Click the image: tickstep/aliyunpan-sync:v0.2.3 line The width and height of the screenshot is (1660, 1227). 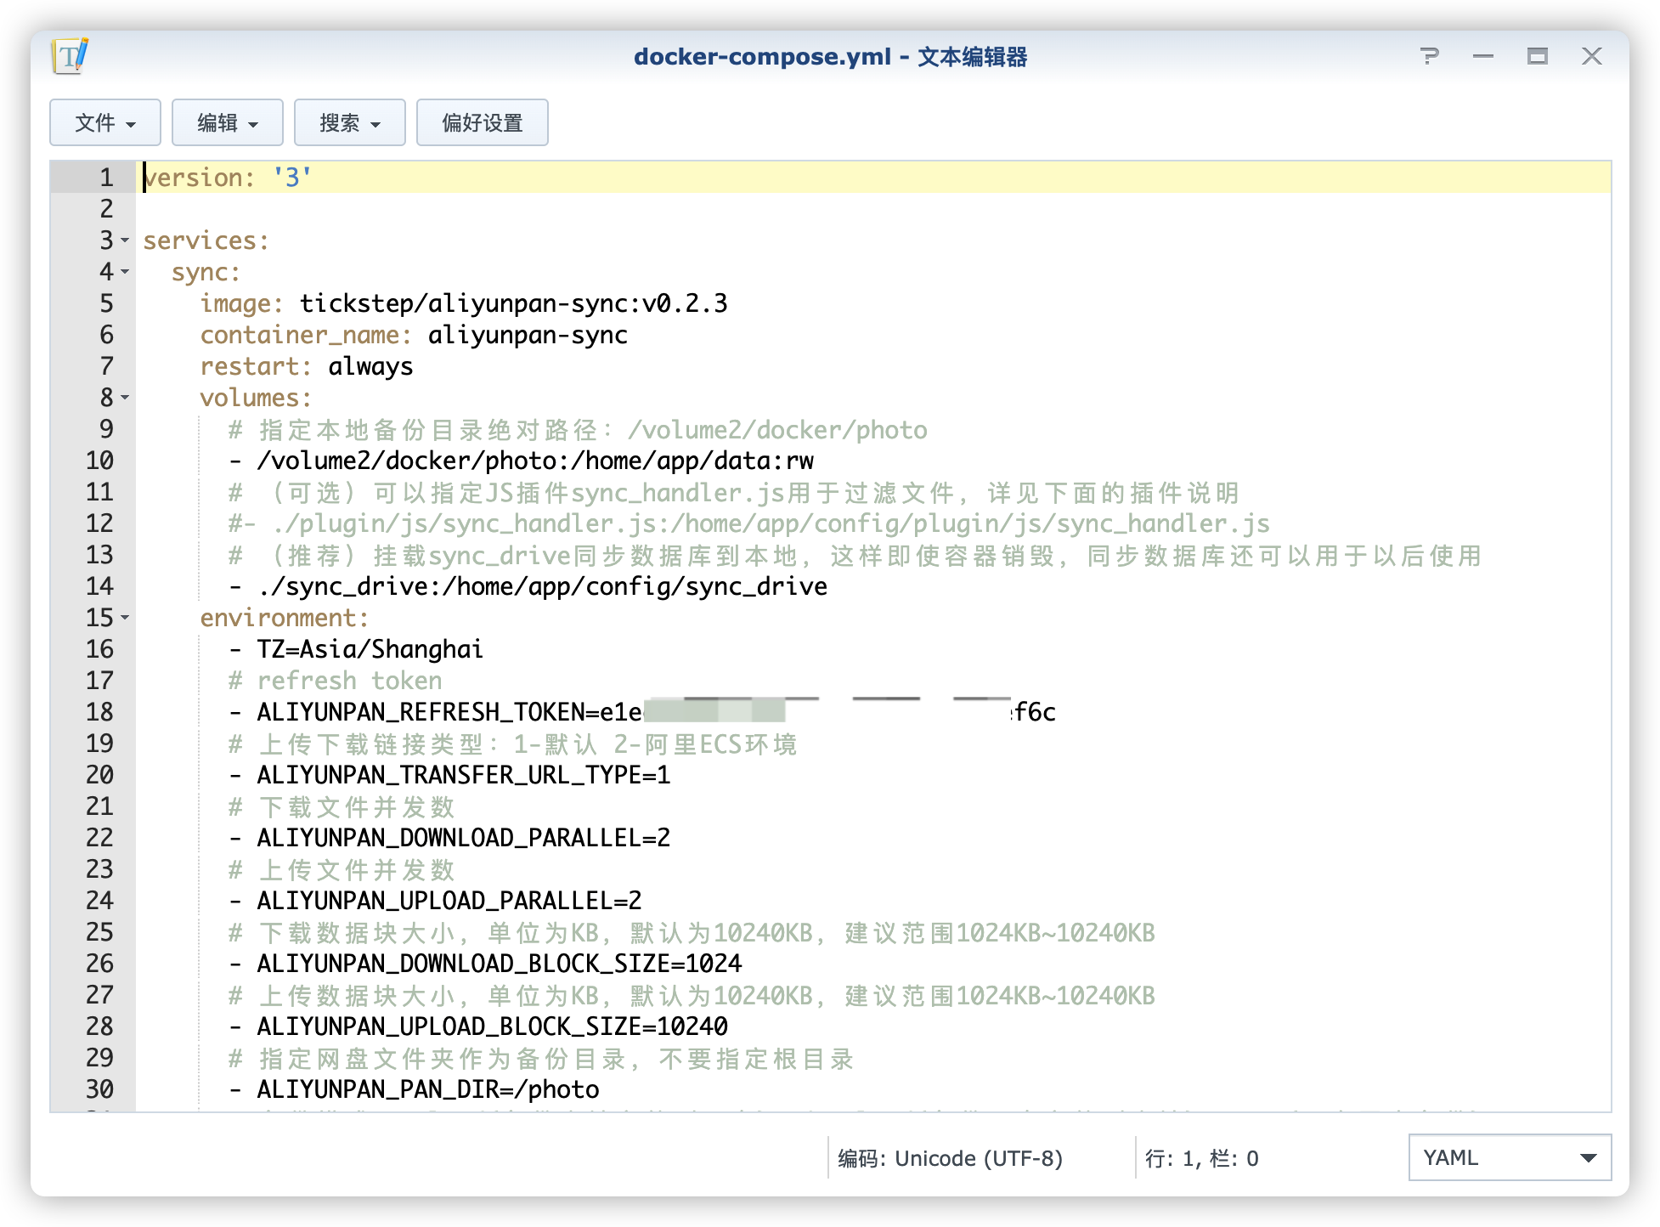click(x=464, y=303)
